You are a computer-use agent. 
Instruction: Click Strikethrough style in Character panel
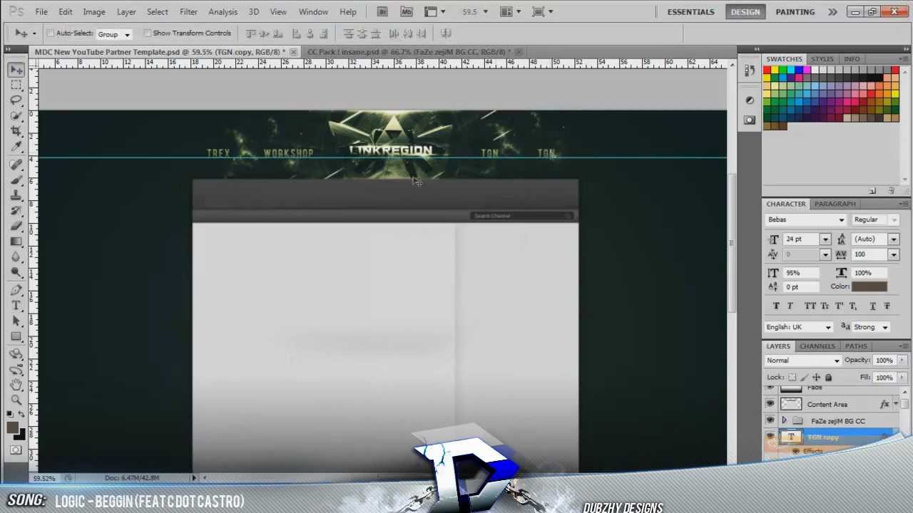click(887, 306)
